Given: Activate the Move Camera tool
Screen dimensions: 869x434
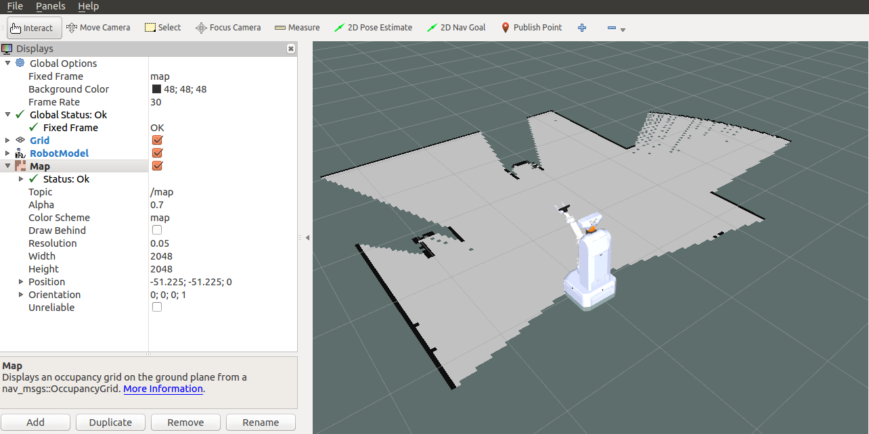Looking at the screenshot, I should tap(98, 28).
